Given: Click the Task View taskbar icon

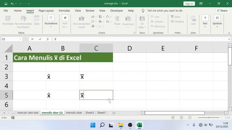Looking at the screenshot, I should (111, 125).
